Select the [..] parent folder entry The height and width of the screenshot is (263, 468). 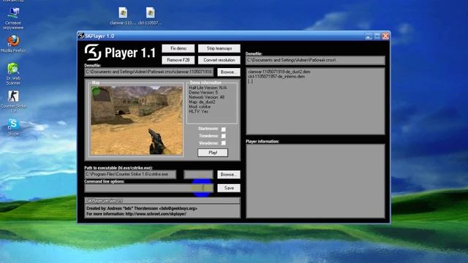tap(250, 81)
